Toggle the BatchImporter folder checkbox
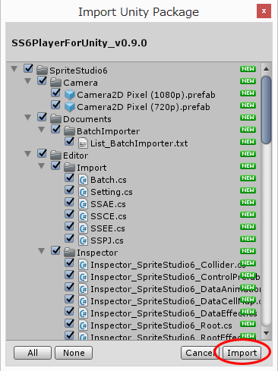Viewport: 278px width, 371px height. pyautogui.click(x=55, y=129)
